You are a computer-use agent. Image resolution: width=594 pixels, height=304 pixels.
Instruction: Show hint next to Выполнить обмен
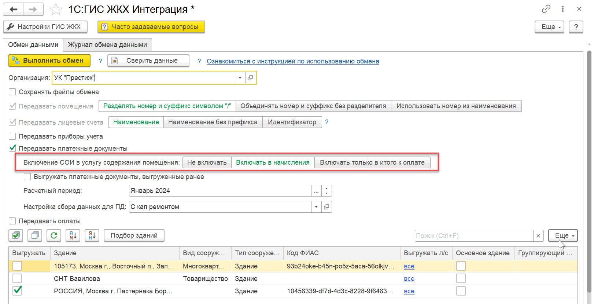[100, 61]
